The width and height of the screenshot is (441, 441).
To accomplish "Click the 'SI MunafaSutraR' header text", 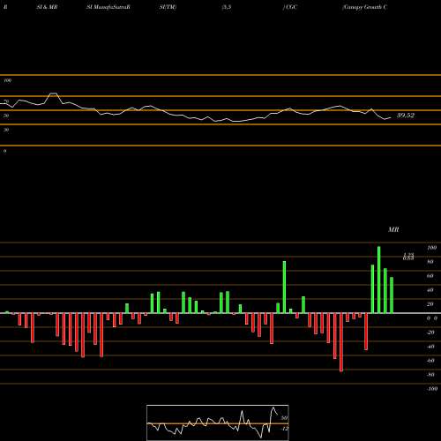I will (x=108, y=7).
